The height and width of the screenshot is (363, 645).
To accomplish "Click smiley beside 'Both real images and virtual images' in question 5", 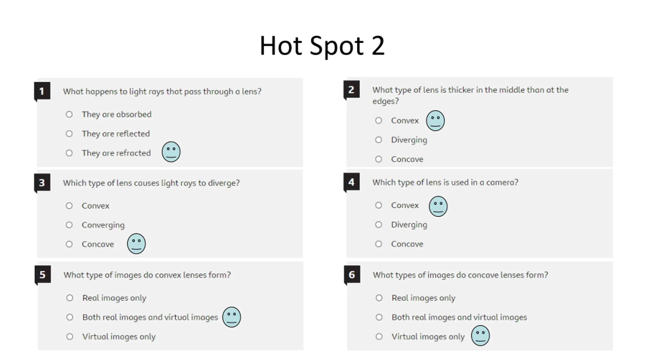I will point(231,317).
